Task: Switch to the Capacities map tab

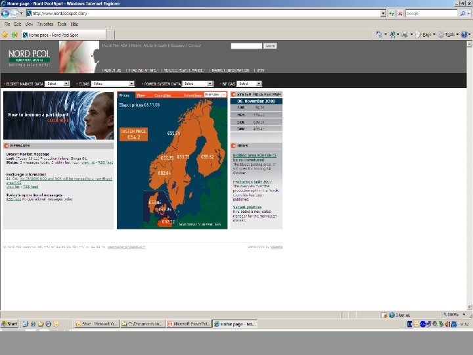Action: [163, 95]
